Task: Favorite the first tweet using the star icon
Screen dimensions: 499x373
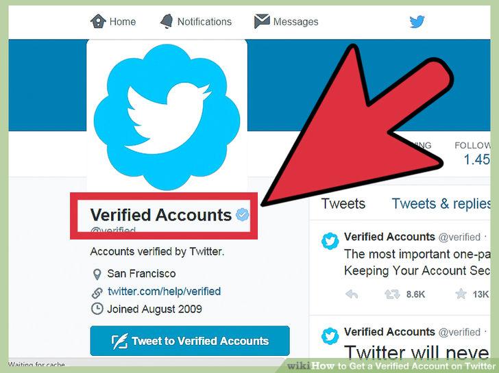Action: click(x=461, y=294)
